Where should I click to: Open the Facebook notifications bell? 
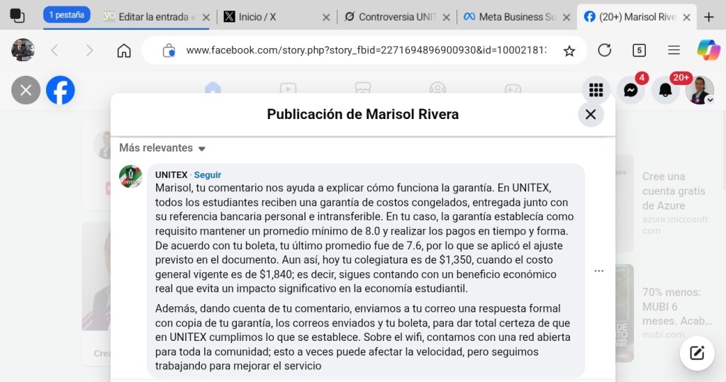pyautogui.click(x=665, y=90)
